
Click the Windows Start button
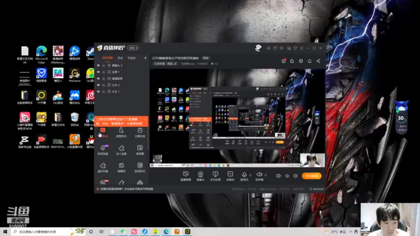pos(5,232)
